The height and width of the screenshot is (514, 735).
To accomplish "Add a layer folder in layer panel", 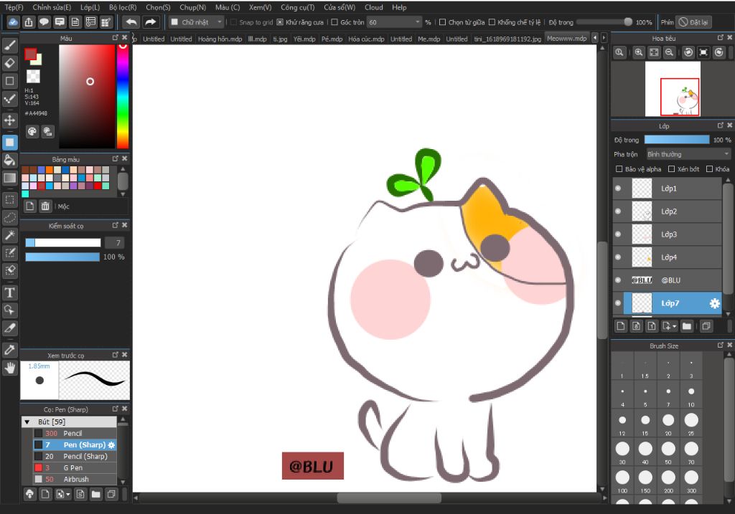I will pyautogui.click(x=687, y=325).
